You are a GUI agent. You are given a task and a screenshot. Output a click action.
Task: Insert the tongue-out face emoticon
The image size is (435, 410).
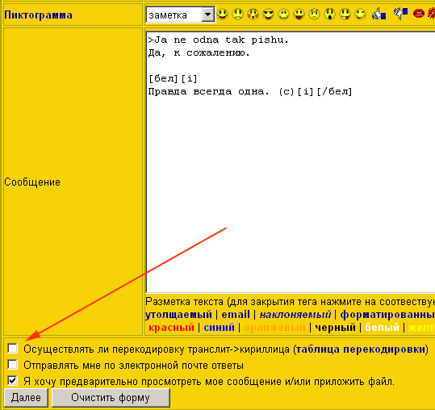[345, 15]
